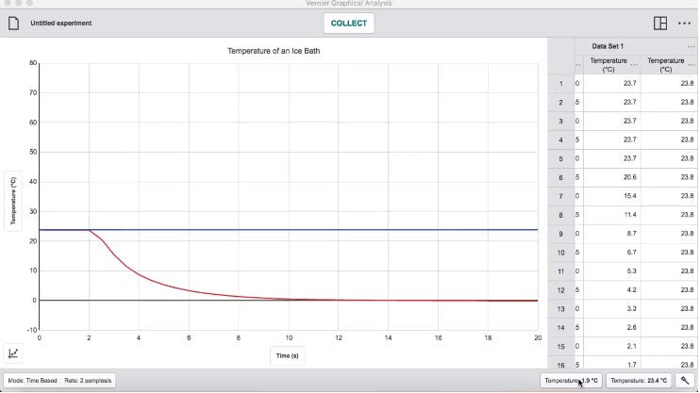The image size is (700, 393).
Task: Select the cell with value 2.1
Action: [612, 346]
